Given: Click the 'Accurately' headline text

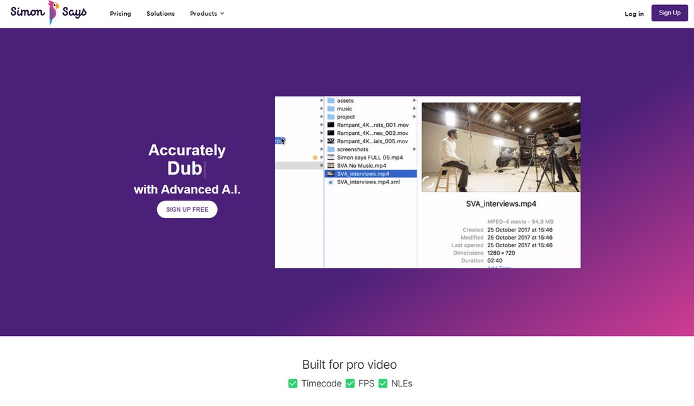Looking at the screenshot, I should point(187,151).
